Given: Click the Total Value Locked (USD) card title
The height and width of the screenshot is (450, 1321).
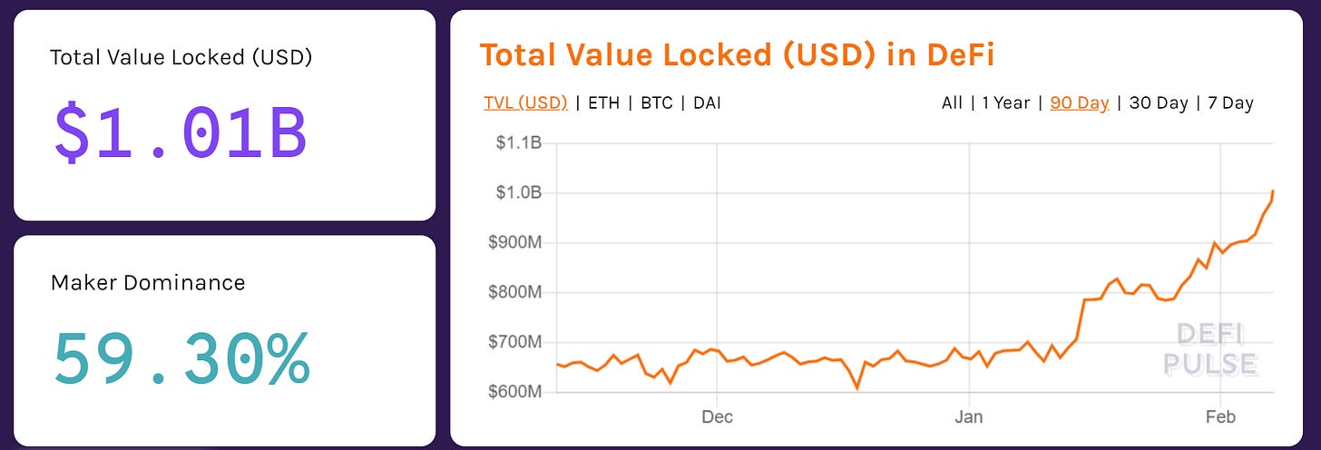Looking at the screenshot, I should click(181, 57).
